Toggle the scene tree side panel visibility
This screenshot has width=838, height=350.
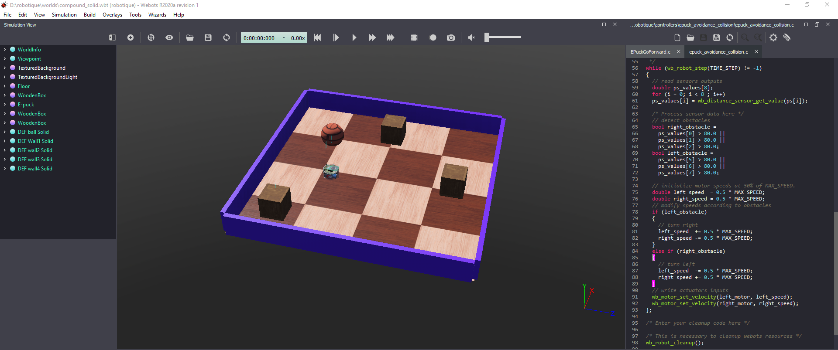point(112,38)
